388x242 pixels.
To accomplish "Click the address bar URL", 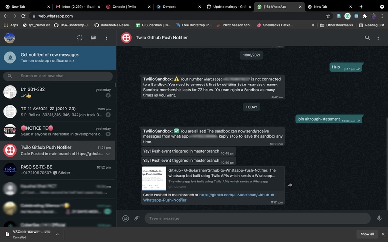I will (55, 16).
